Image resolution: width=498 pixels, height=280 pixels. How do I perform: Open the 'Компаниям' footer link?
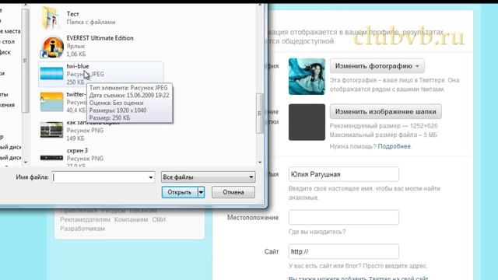132,219
